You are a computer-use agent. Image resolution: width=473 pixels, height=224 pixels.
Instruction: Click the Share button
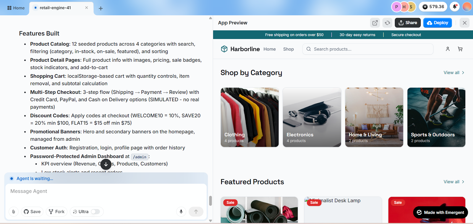tap(408, 23)
